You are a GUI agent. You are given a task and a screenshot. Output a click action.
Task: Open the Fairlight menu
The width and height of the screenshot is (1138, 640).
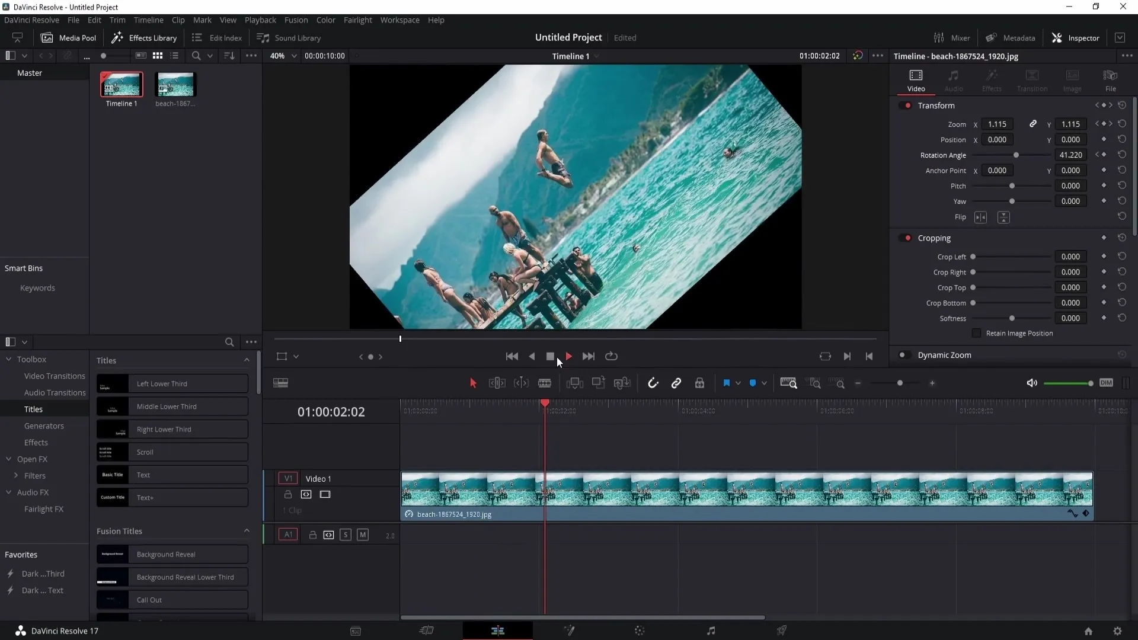pyautogui.click(x=357, y=20)
